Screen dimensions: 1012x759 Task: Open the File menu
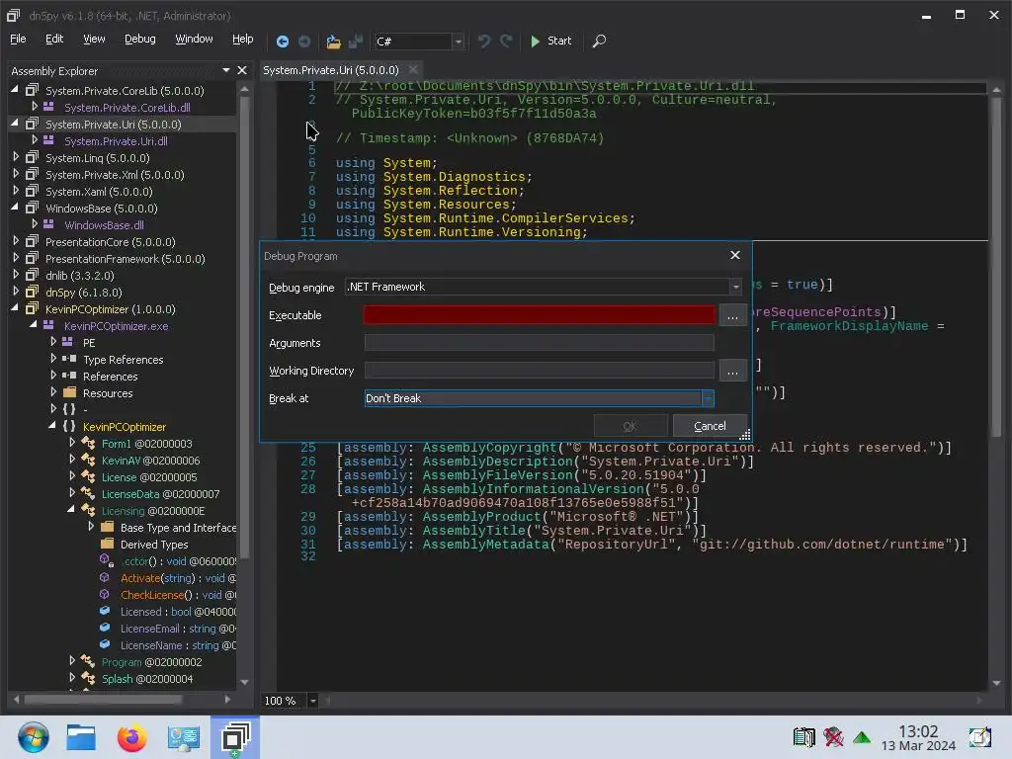(x=18, y=39)
